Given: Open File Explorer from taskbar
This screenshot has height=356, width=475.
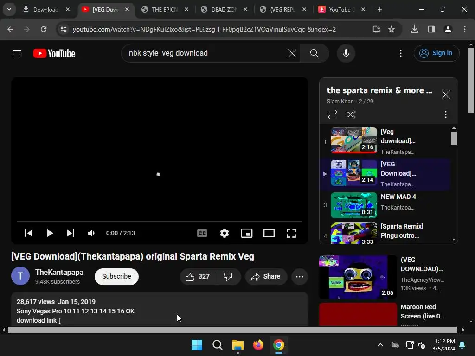Looking at the screenshot, I should 238,345.
